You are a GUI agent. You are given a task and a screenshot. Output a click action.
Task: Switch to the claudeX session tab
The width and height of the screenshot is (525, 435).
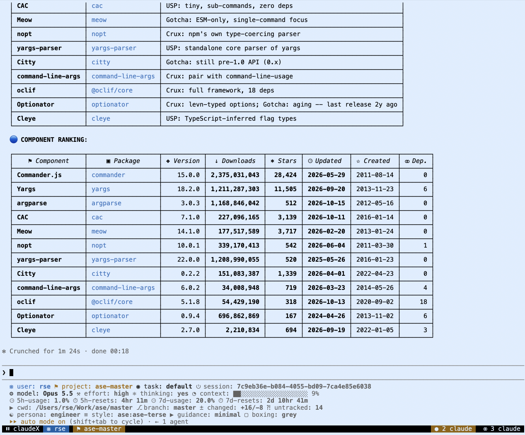point(23,429)
